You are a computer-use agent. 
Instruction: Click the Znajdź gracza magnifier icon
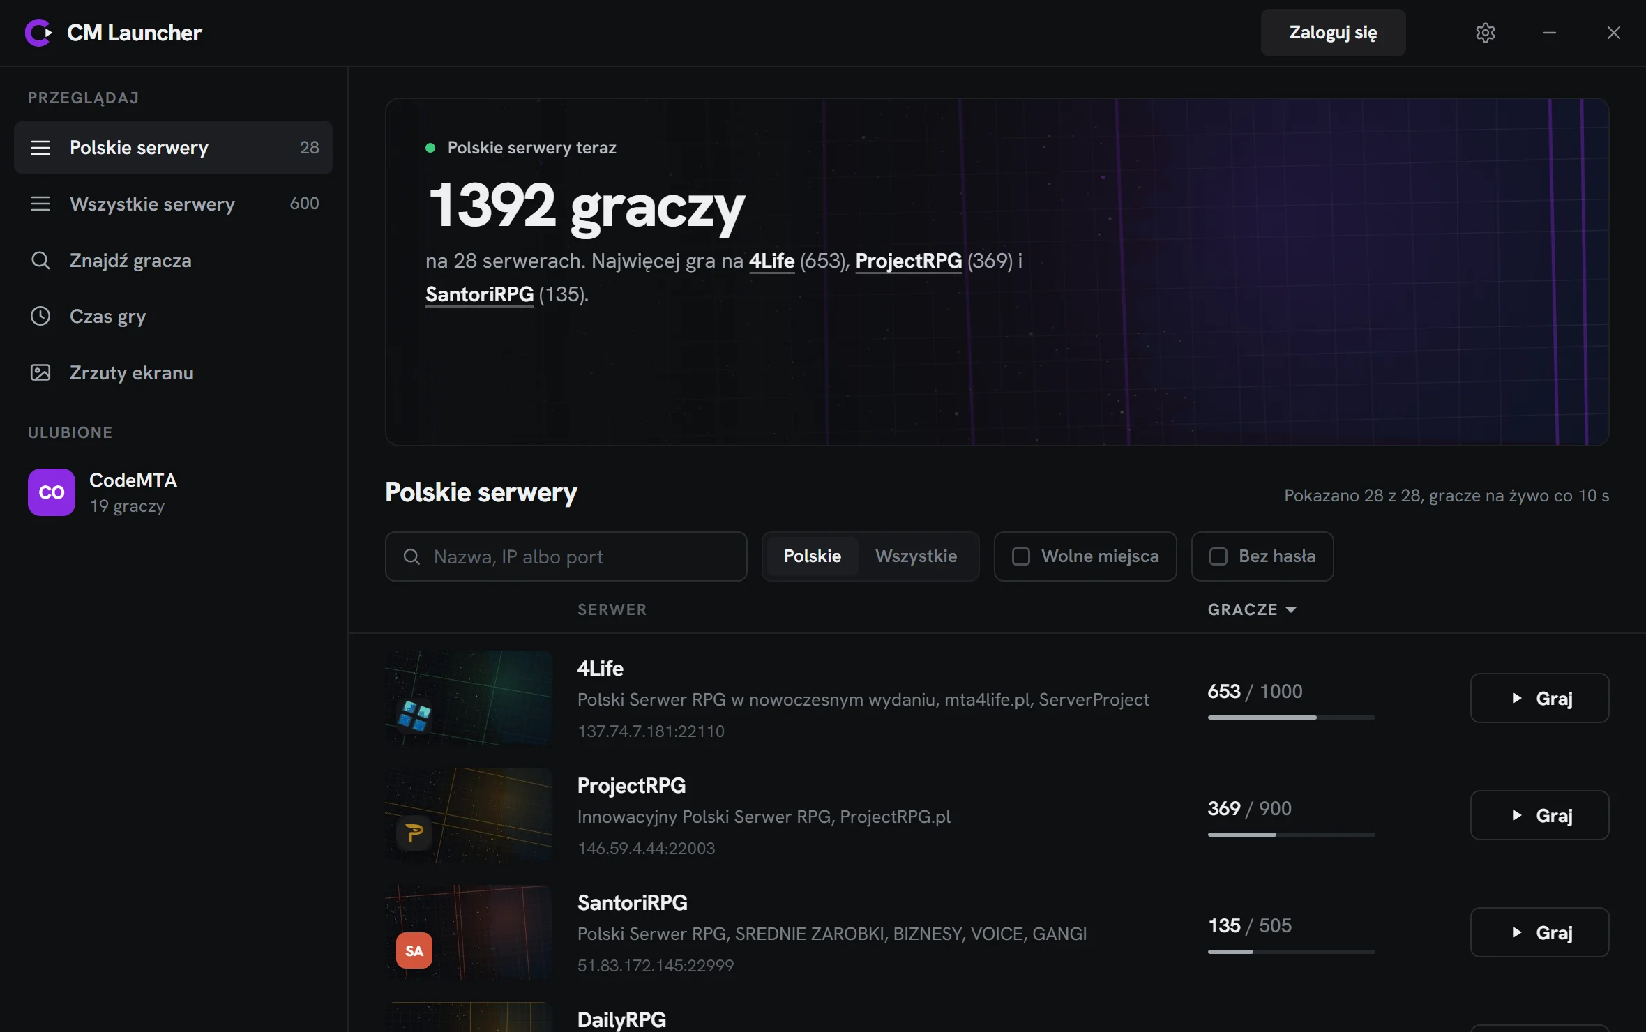(40, 260)
